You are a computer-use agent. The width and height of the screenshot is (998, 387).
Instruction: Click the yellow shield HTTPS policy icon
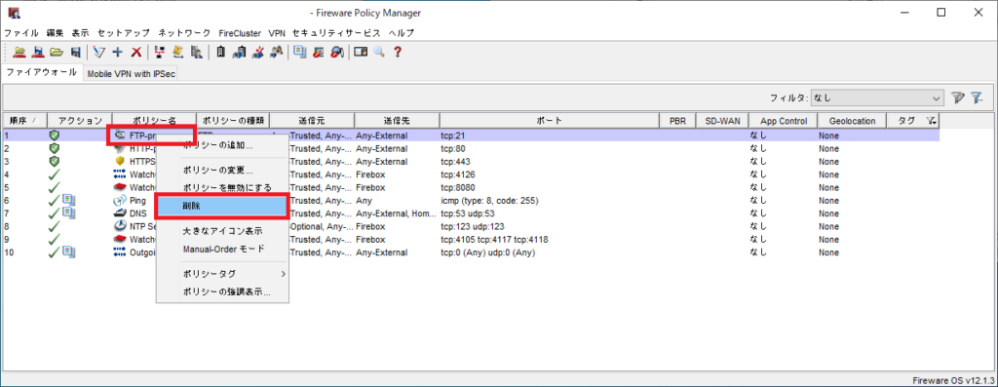click(x=119, y=162)
